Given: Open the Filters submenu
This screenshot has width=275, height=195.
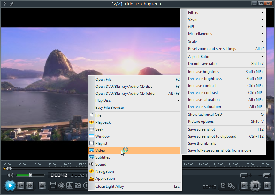Looking at the screenshot, I should [223, 13].
